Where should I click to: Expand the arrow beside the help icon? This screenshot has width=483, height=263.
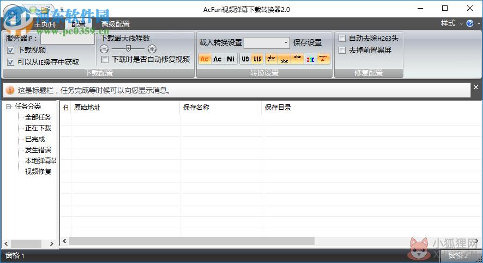click(x=479, y=23)
